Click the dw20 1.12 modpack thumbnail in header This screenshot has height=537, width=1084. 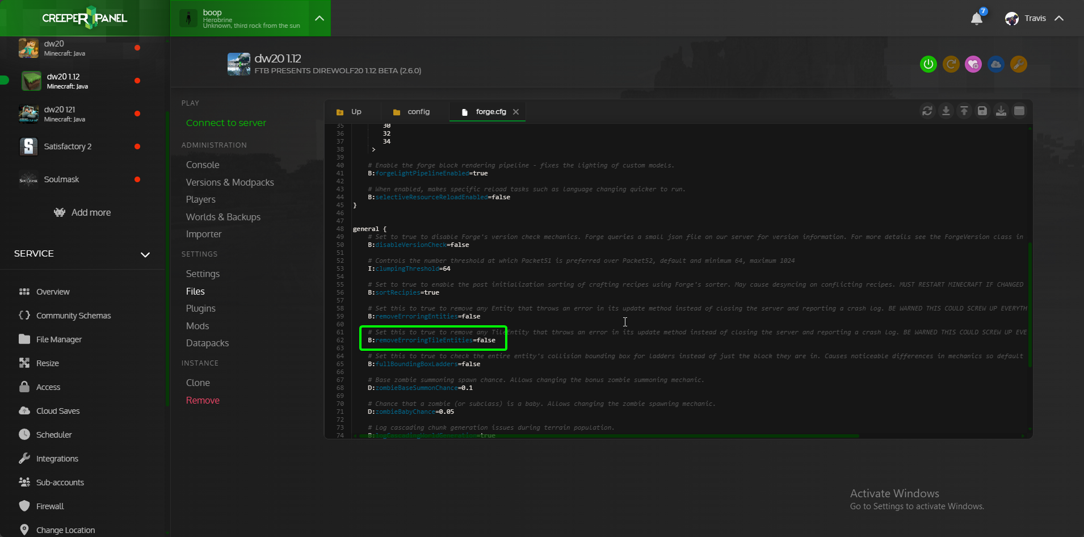click(239, 64)
